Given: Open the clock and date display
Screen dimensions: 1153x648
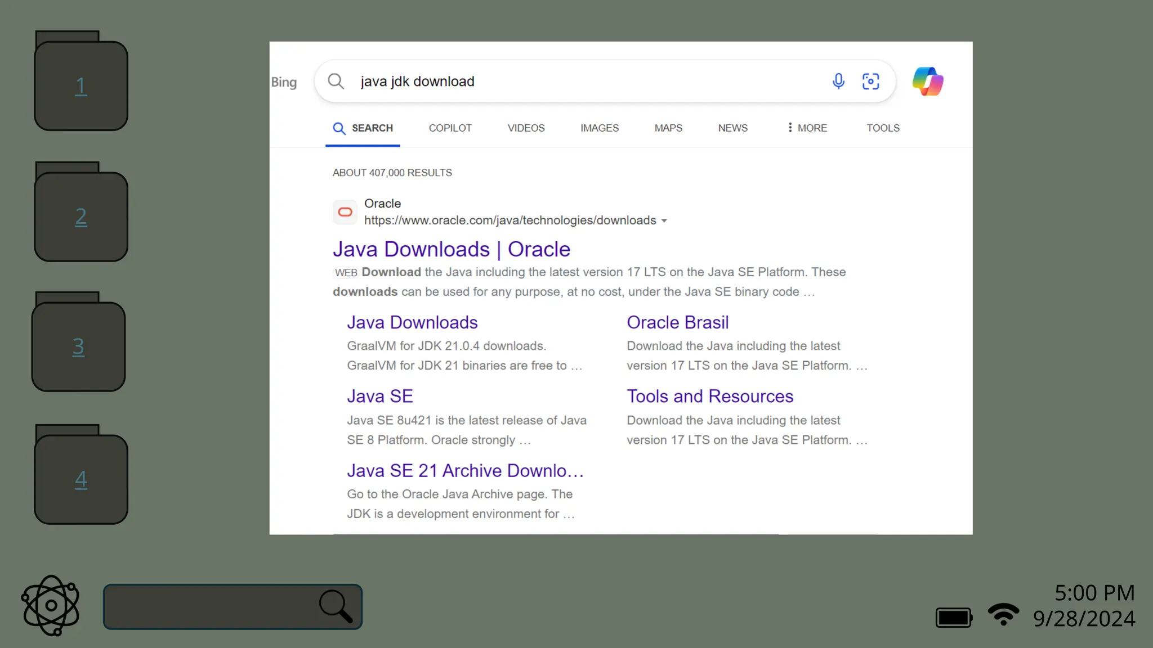Looking at the screenshot, I should 1084,606.
